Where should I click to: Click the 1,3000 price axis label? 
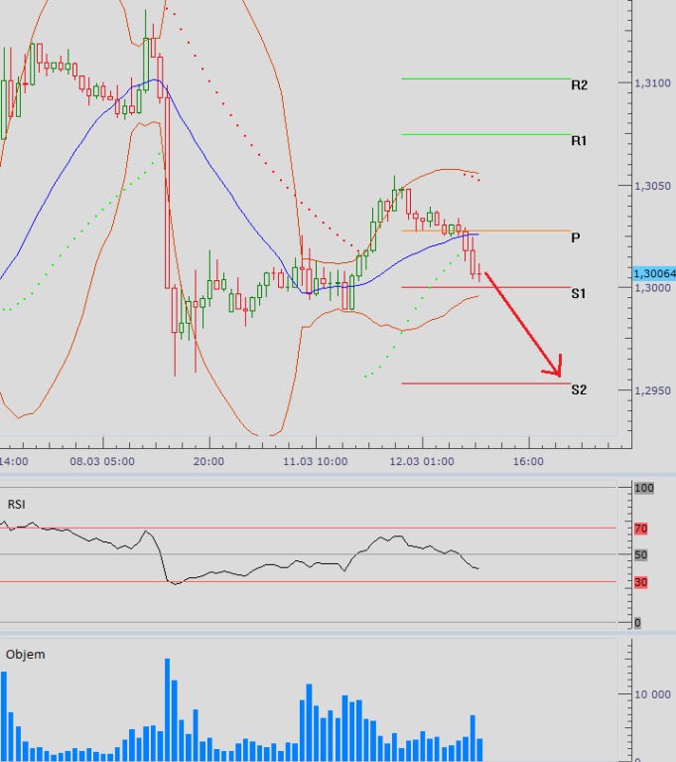(x=653, y=288)
